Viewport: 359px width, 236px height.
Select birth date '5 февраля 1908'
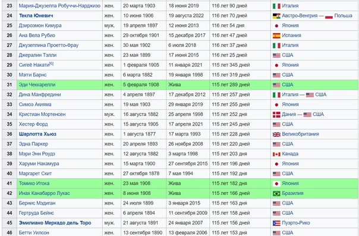point(141,84)
